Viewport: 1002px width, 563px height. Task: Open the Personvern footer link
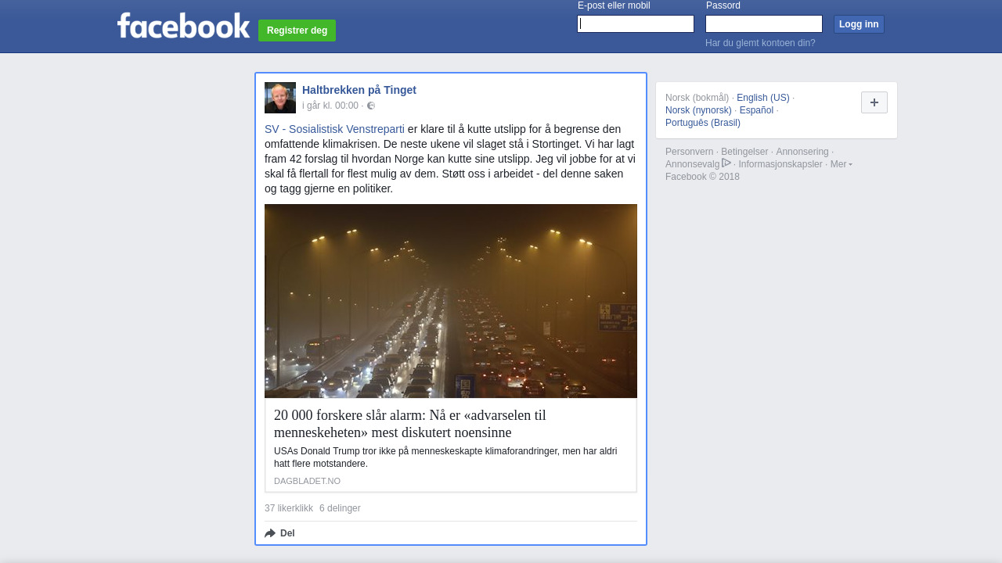point(689,152)
